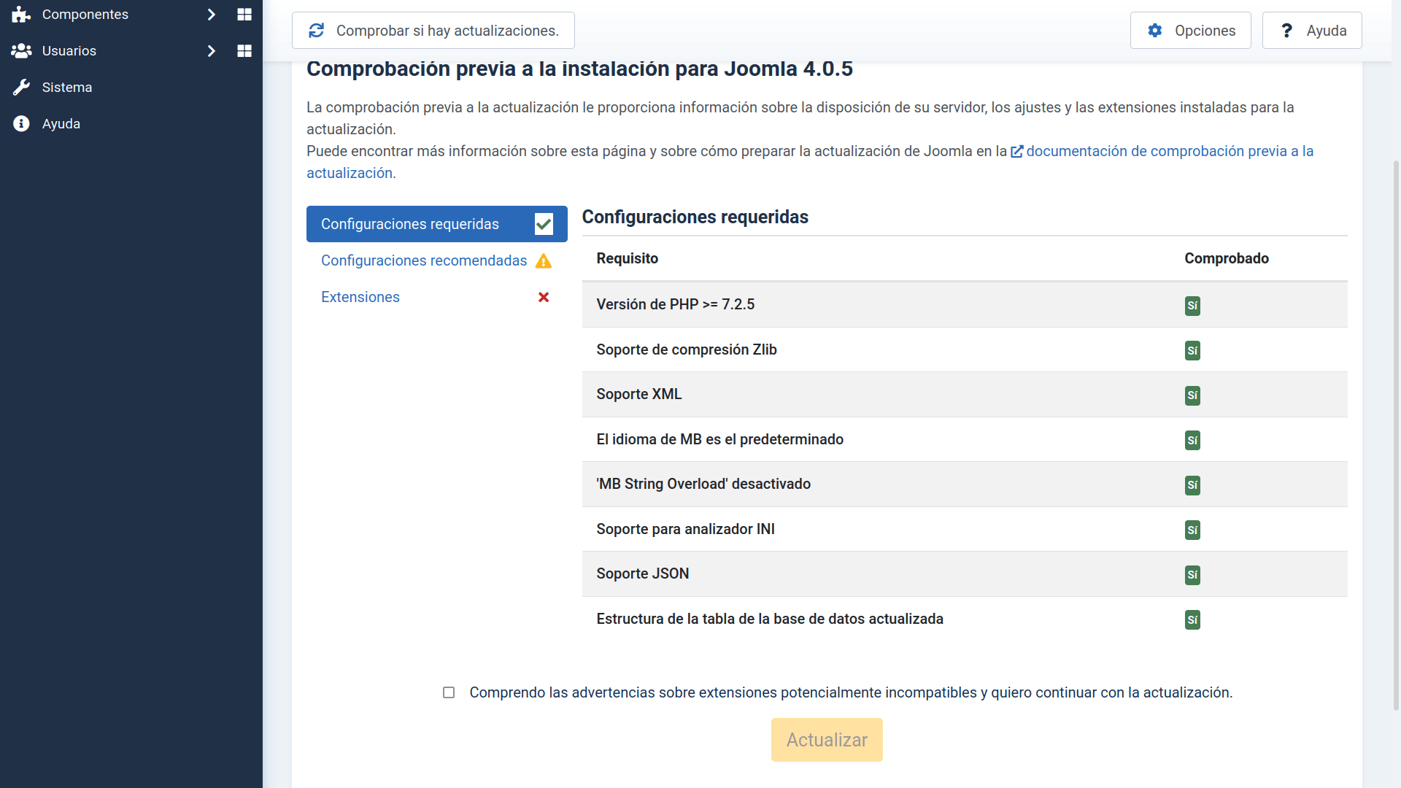Viewport: 1401px width, 788px height.
Task: Click the question mark help icon
Action: [1286, 31]
